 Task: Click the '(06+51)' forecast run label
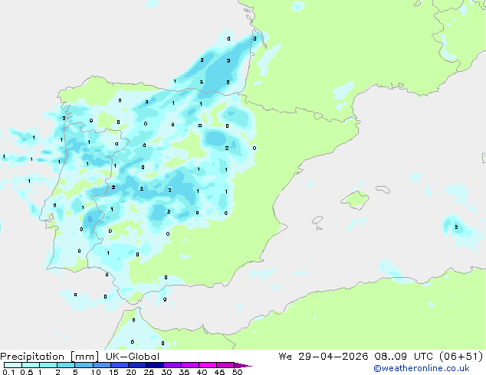click(x=461, y=357)
